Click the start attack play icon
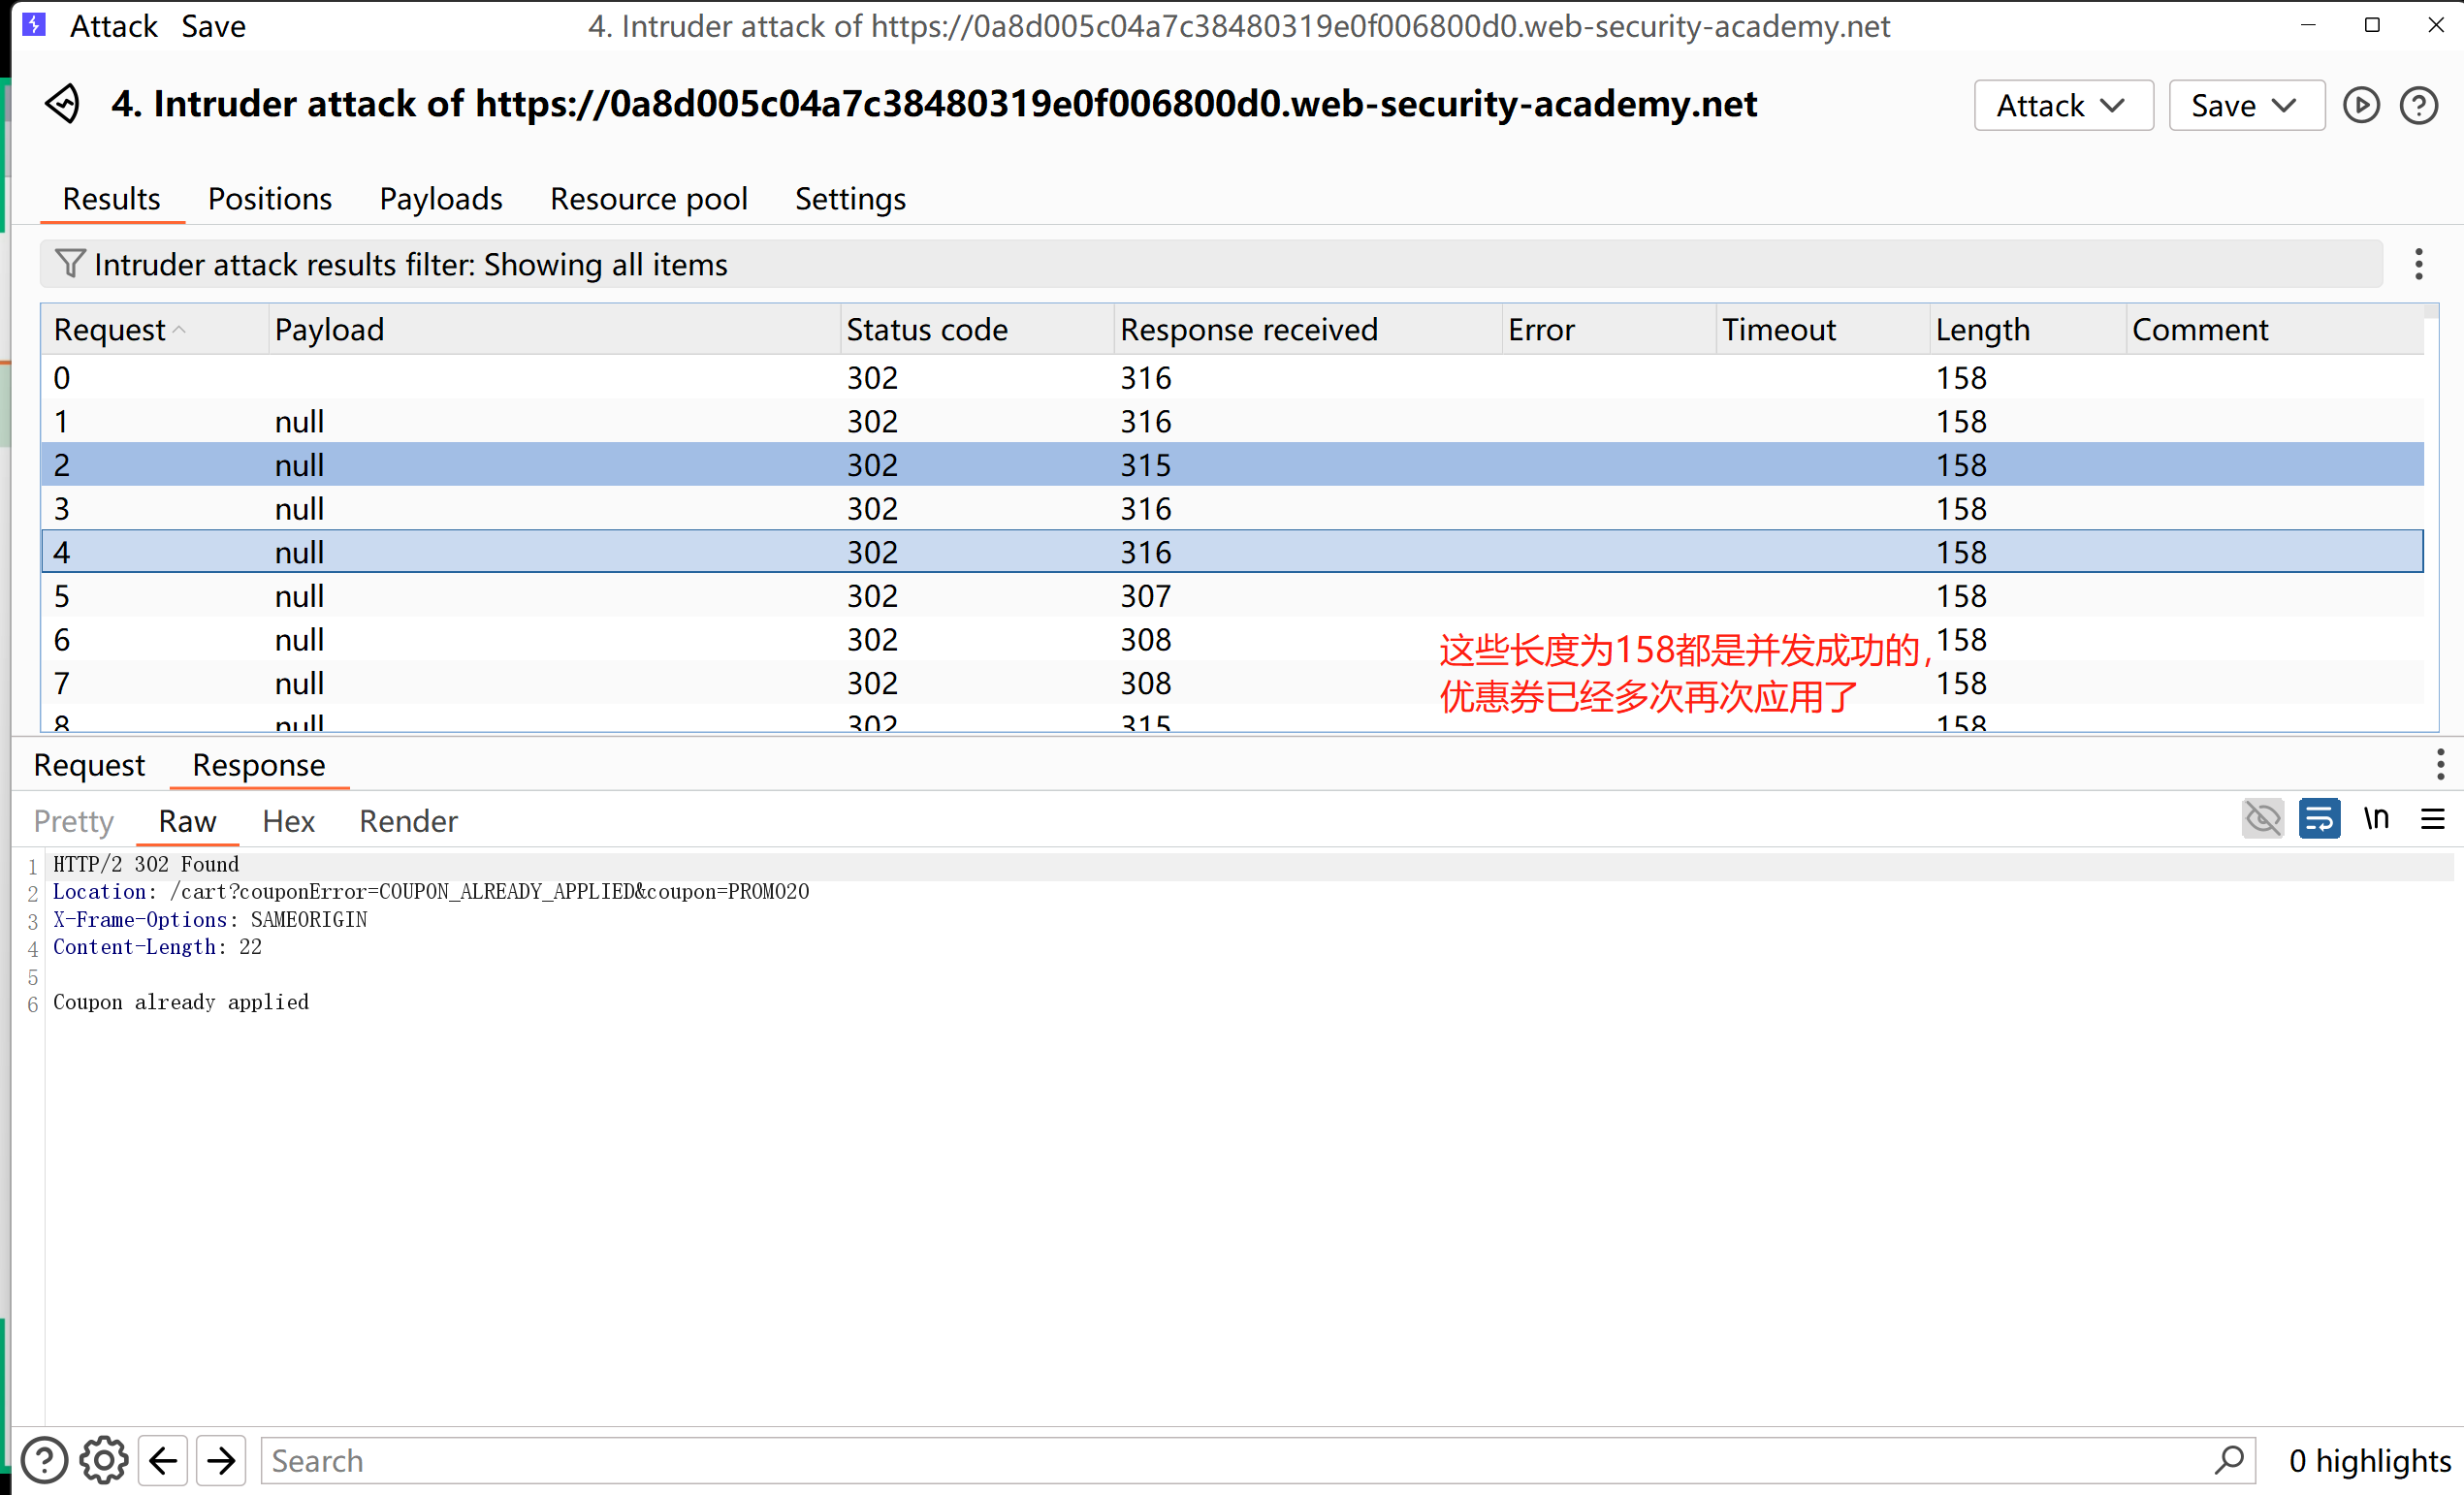This screenshot has width=2464, height=1495. (2361, 105)
